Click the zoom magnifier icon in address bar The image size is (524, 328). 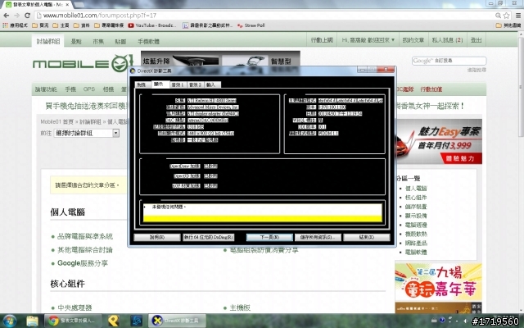point(498,16)
